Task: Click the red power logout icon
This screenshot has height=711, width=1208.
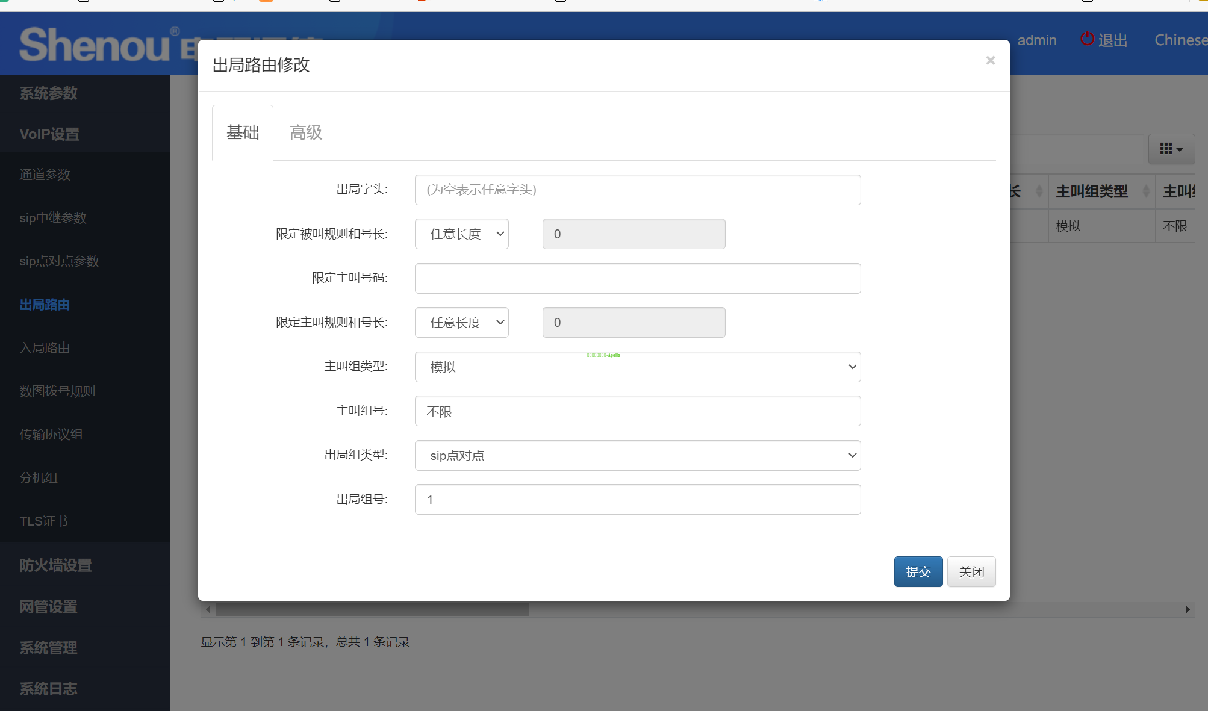Action: coord(1087,39)
